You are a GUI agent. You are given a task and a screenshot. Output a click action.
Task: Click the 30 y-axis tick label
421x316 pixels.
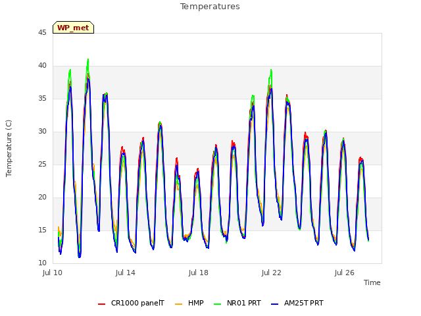point(42,132)
